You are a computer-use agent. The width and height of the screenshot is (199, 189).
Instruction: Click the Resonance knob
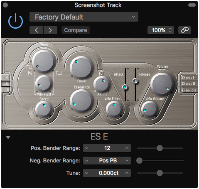[x=81, y=101]
